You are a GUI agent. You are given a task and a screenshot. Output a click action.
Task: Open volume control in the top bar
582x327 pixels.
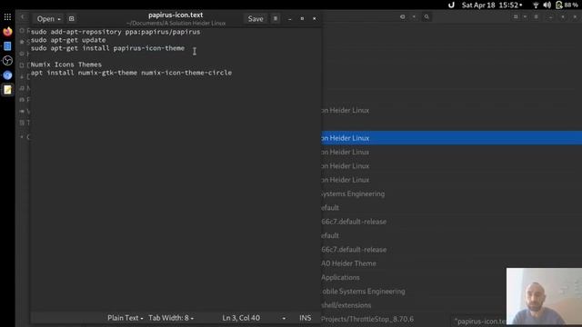click(547, 5)
